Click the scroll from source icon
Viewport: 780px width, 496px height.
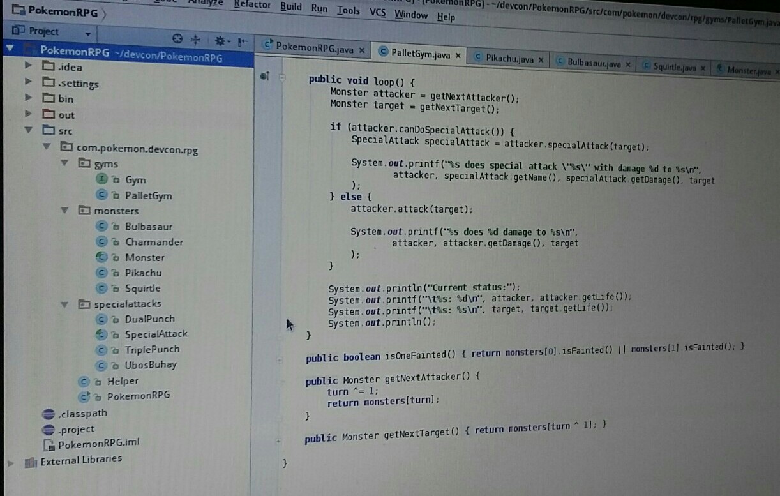coord(178,39)
